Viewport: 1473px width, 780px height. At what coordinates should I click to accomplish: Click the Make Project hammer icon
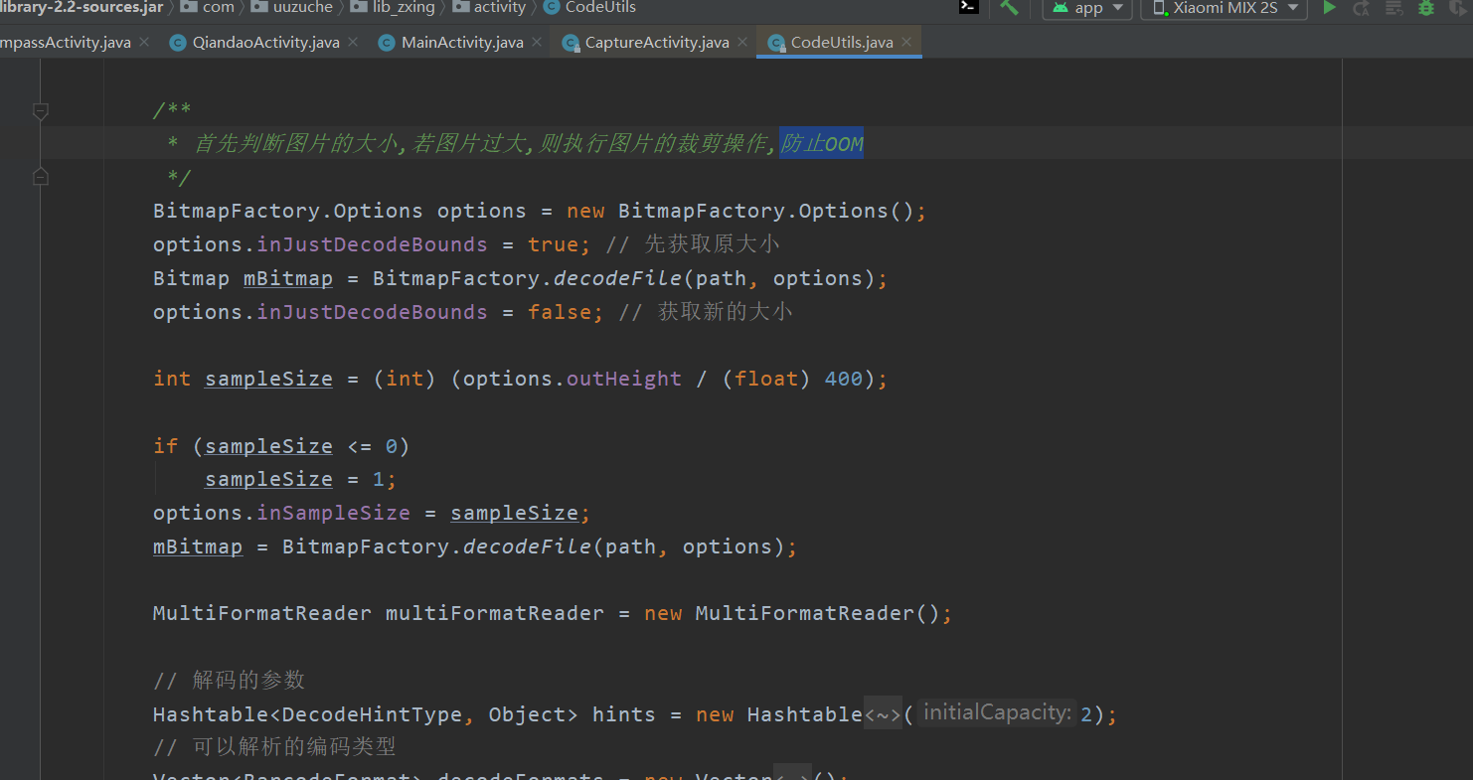pos(1010,7)
